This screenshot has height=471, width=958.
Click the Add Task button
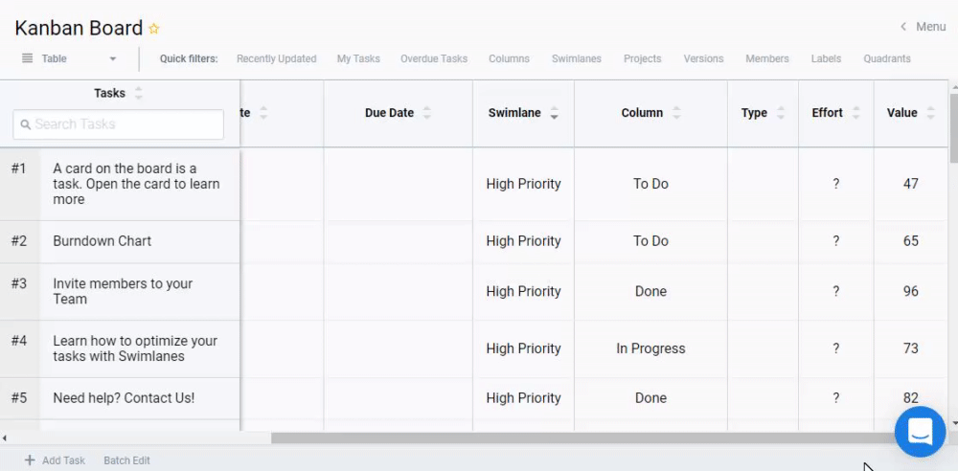[55, 460]
